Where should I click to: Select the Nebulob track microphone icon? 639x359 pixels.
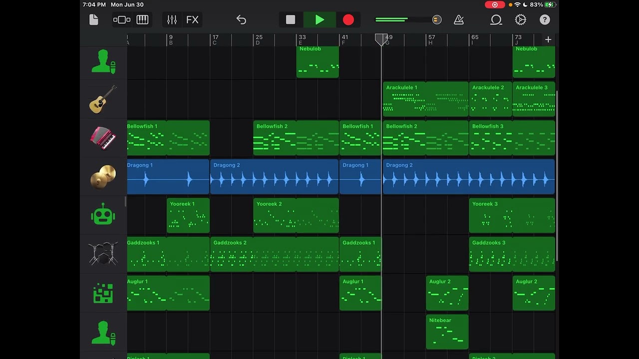click(x=103, y=61)
